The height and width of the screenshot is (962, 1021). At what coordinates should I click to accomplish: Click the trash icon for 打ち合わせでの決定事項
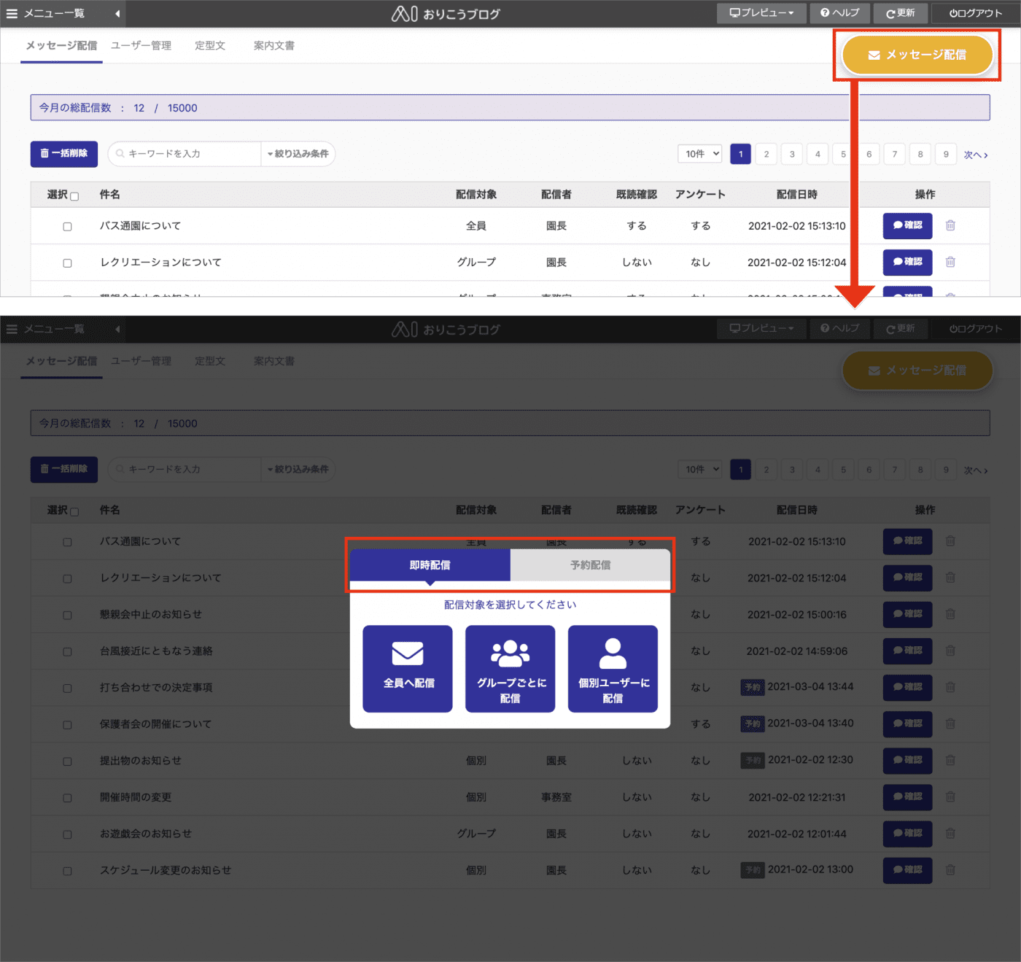[950, 687]
